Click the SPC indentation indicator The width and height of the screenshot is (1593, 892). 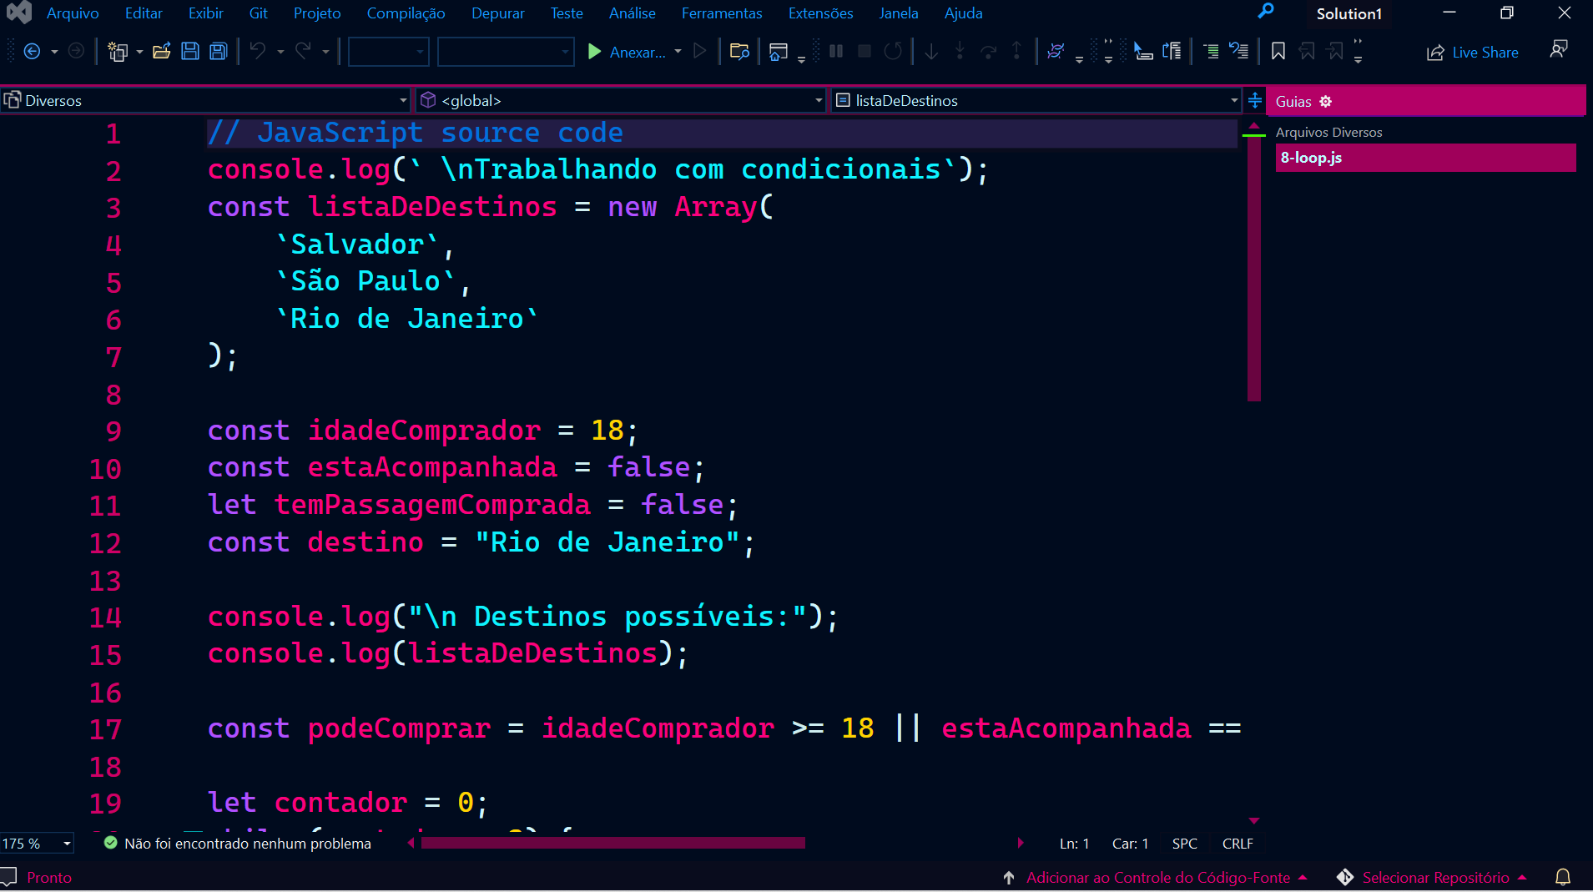[1184, 844]
